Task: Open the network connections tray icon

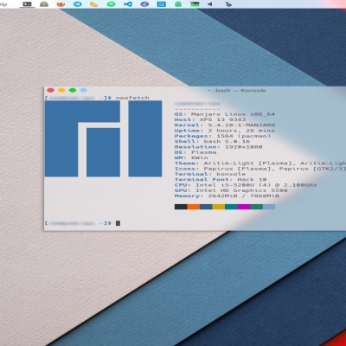Action: pyautogui.click(x=228, y=4)
